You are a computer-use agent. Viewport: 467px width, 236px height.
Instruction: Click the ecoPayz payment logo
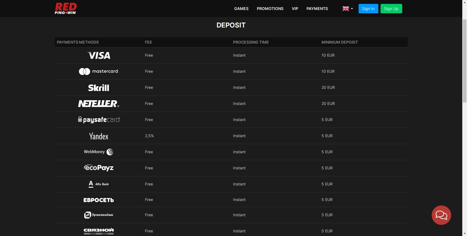click(99, 168)
